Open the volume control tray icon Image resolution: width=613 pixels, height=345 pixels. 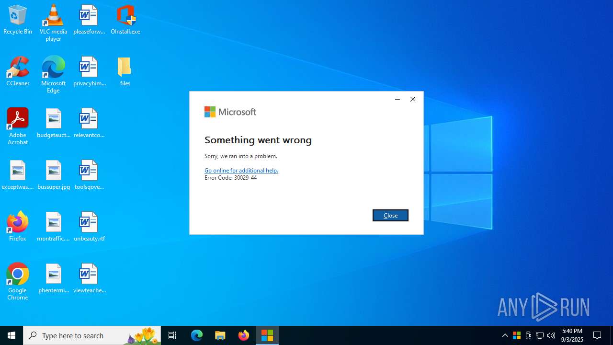[551, 335]
